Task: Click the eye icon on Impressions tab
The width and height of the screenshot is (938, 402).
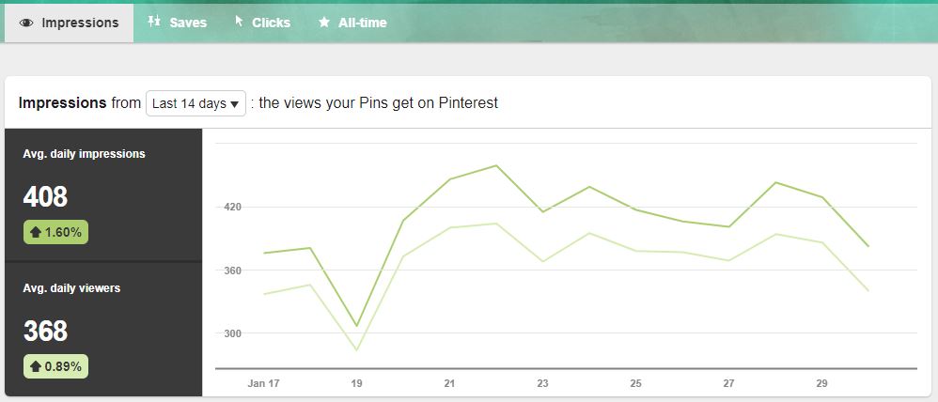Action: [x=25, y=23]
